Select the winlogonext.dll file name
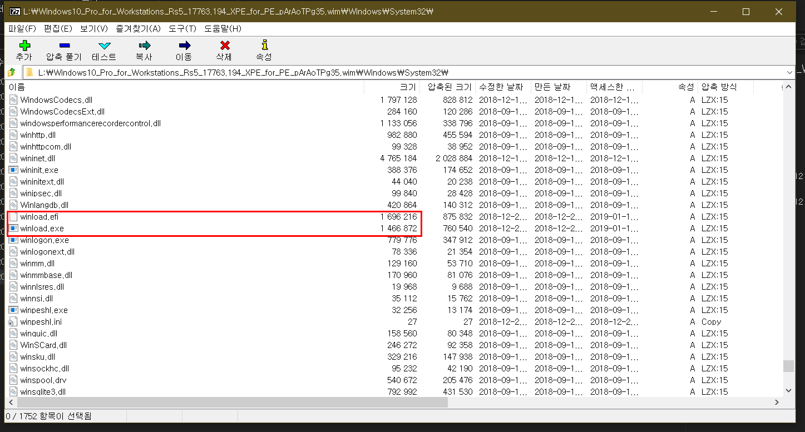This screenshot has height=432, width=805. 47,252
